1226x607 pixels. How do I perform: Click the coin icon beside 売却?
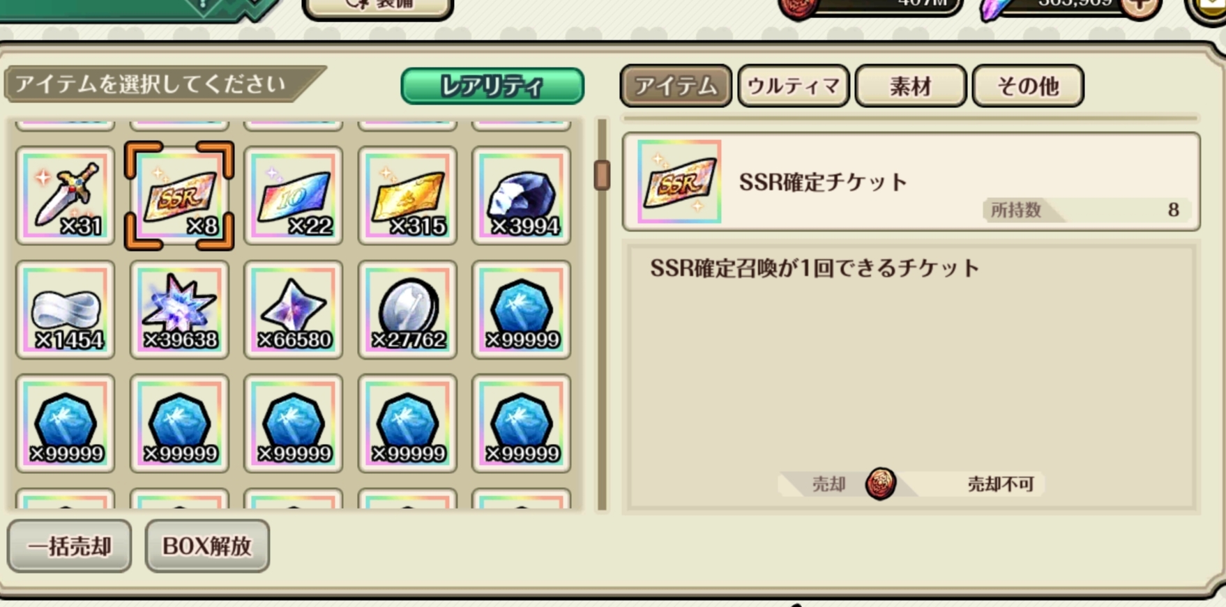pos(880,483)
